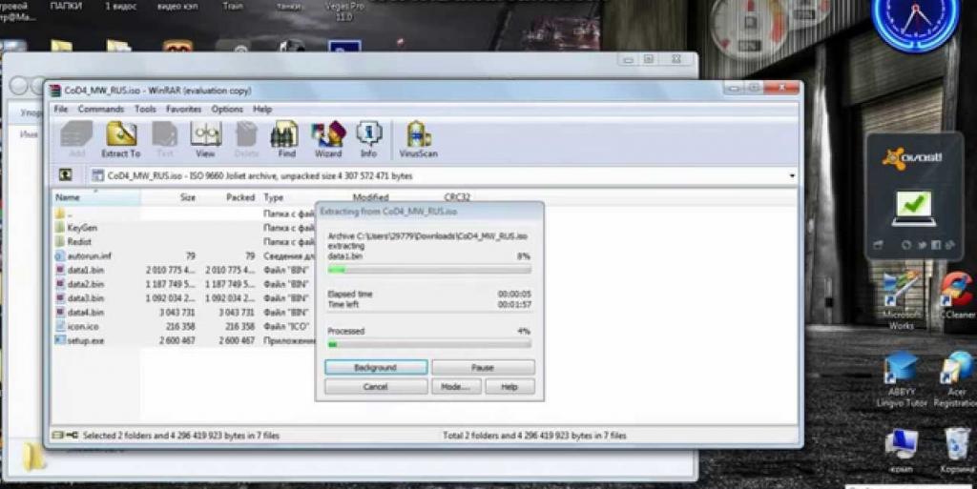The height and width of the screenshot is (489, 977).
Task: Open the Help menu
Action: point(262,109)
